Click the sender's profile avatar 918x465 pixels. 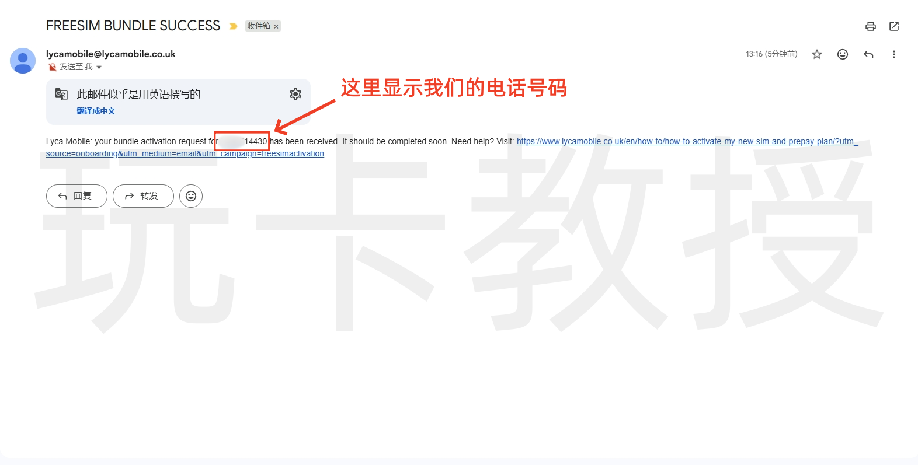pos(23,61)
